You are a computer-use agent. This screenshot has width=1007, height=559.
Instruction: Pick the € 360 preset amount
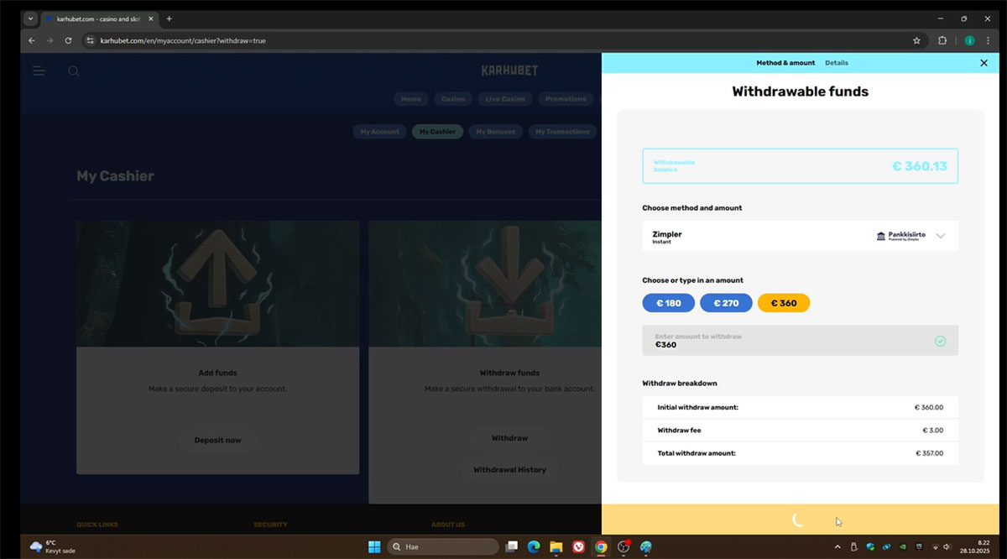point(783,303)
